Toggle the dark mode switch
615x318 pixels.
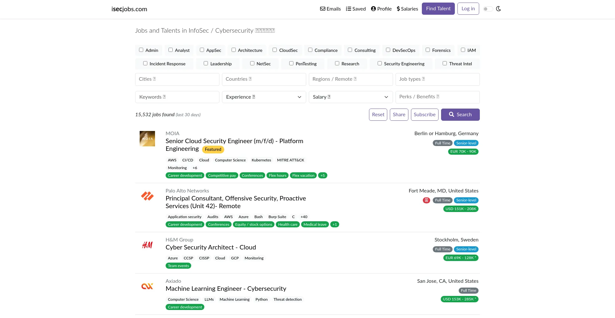[488, 9]
